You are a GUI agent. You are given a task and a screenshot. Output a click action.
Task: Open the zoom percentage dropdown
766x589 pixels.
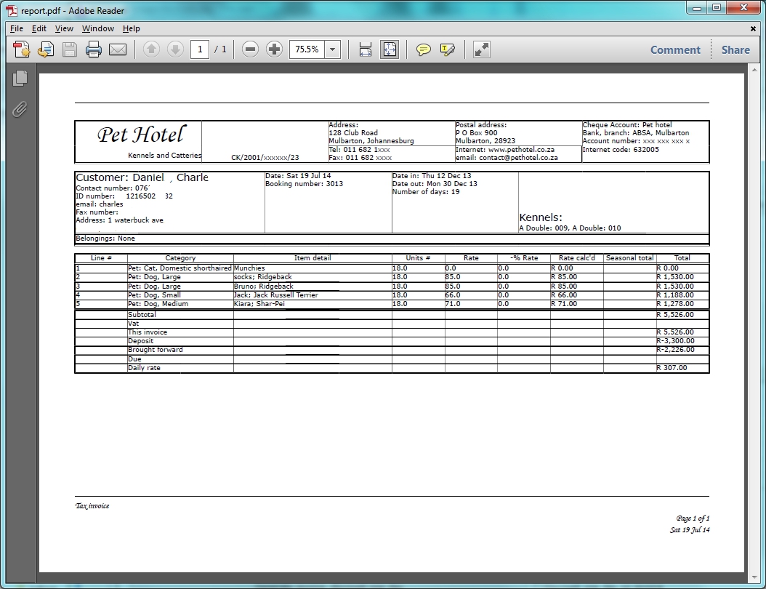coord(333,49)
